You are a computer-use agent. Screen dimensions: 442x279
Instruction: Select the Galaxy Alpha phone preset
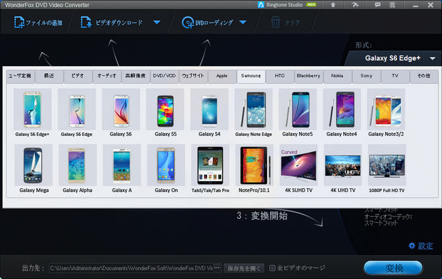click(78, 165)
